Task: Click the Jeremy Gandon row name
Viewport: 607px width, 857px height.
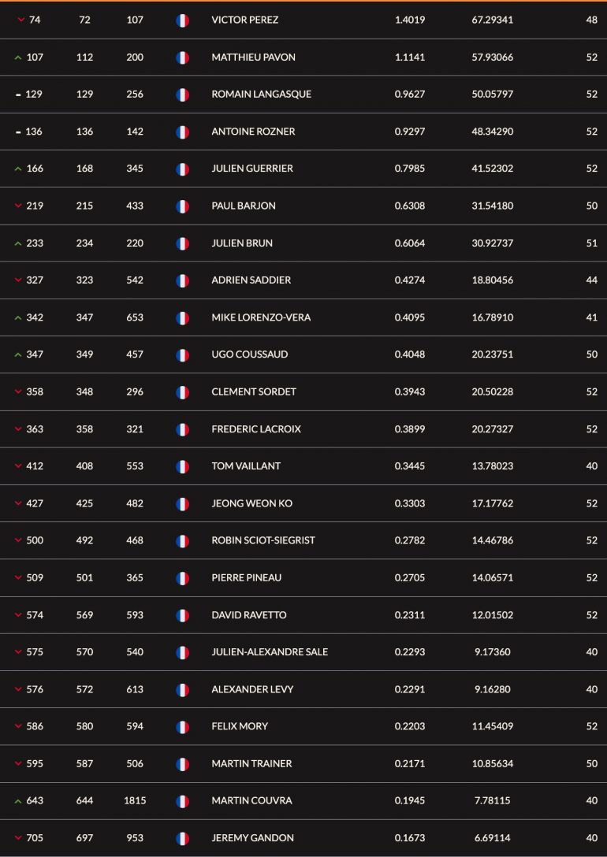Action: [252, 838]
